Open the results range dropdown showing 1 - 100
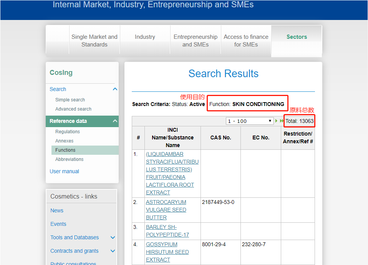Viewport: 368px width, 265px height. point(249,121)
